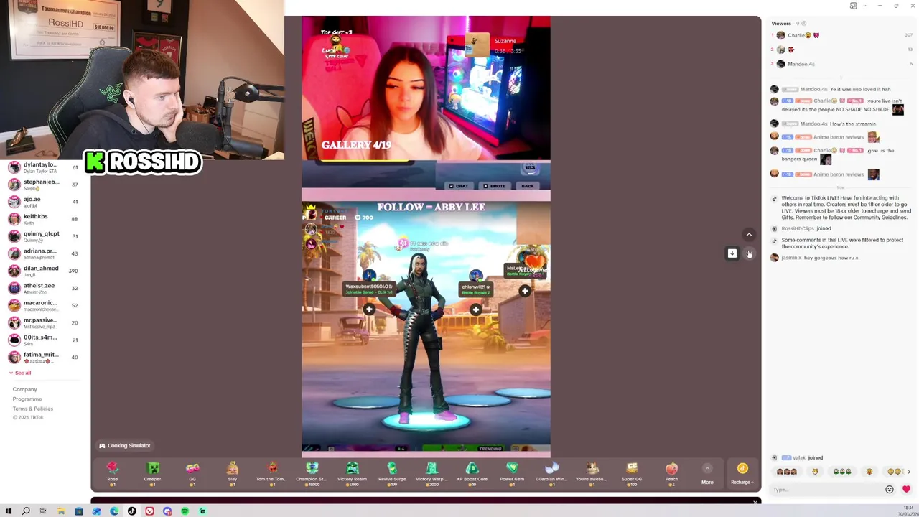The height and width of the screenshot is (517, 919).
Task: Open adriana.pr... live channel
Action: 43,253
